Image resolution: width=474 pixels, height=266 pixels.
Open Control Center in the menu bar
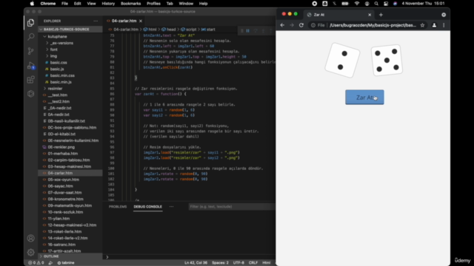click(x=386, y=4)
